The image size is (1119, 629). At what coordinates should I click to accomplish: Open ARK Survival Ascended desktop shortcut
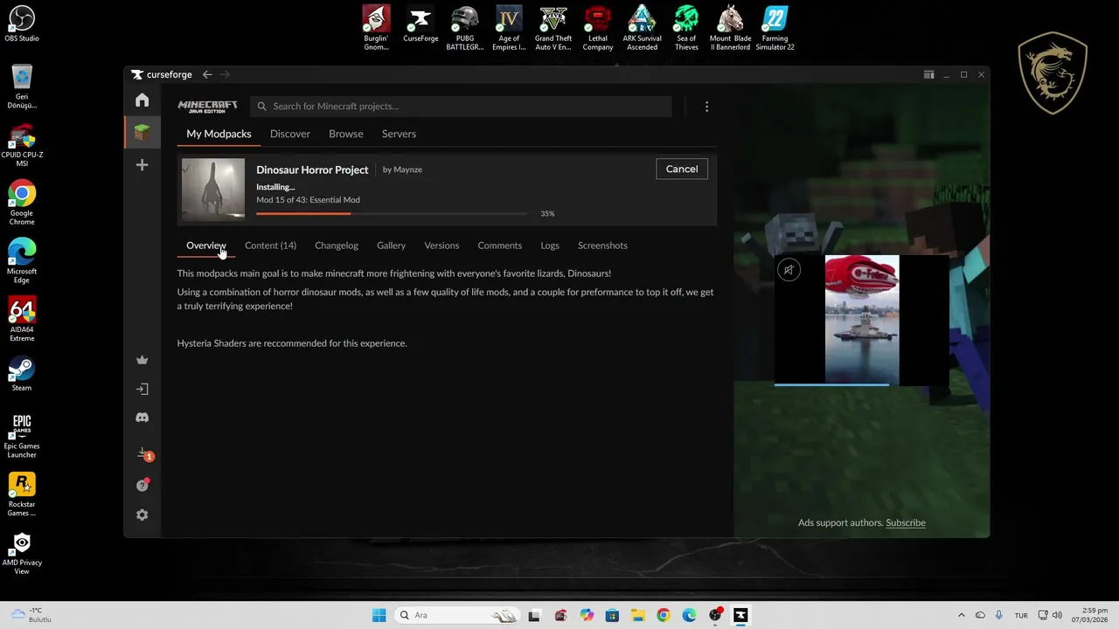coord(642,28)
